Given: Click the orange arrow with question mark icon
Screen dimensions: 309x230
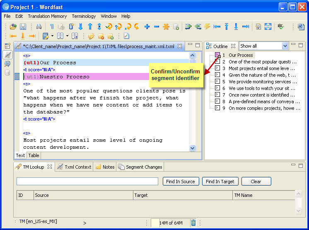Looking at the screenshot, I should tap(118, 27).
